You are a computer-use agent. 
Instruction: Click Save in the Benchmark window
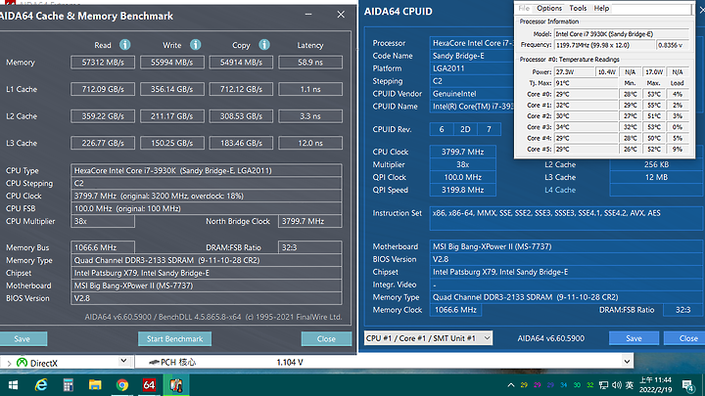coord(22,339)
